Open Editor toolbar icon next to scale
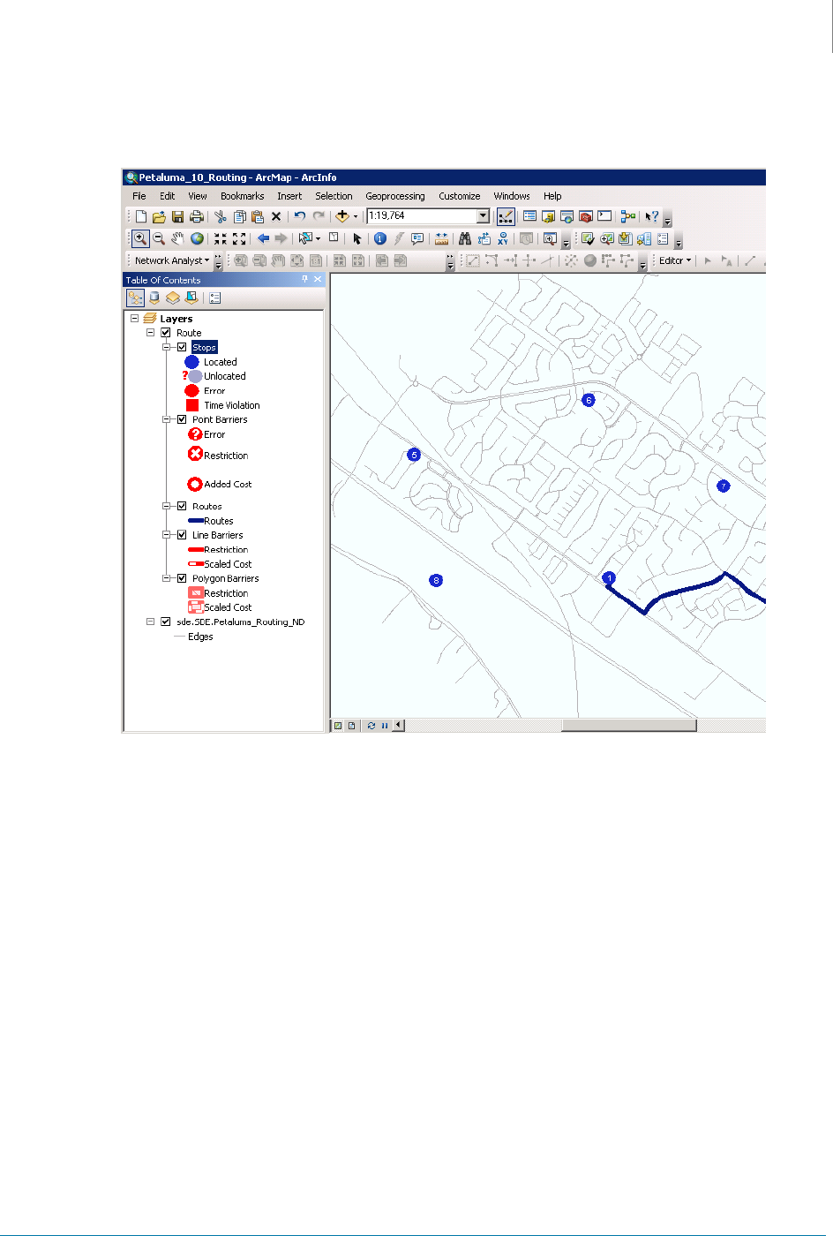 click(506, 216)
